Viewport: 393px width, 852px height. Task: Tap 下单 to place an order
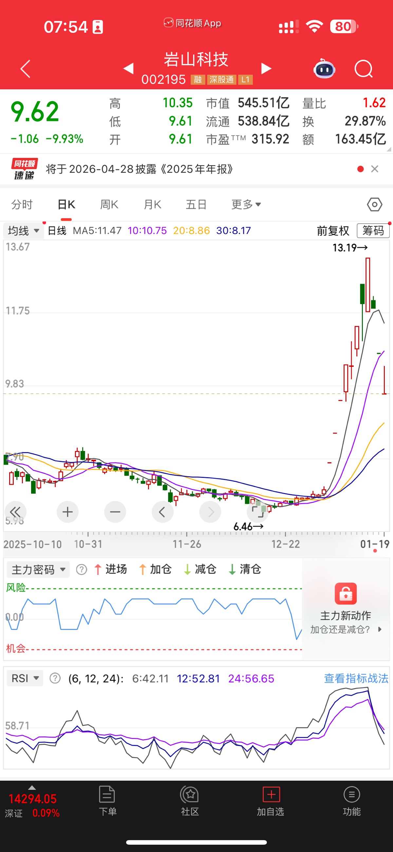point(107,801)
